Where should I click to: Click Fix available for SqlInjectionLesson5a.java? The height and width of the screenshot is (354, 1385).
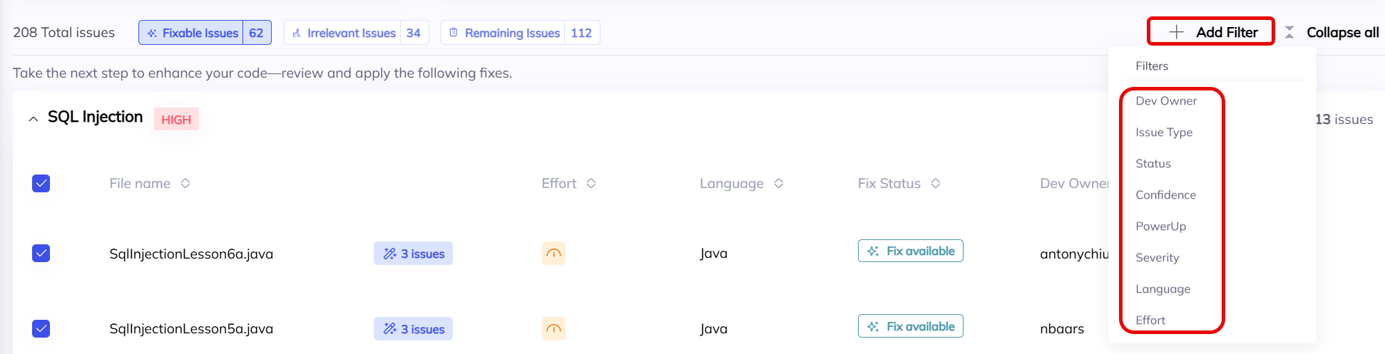910,326
